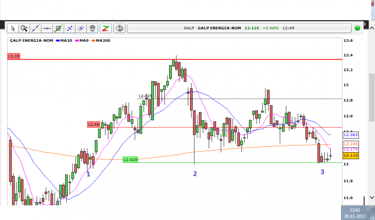Select the diagonal trend line tool
The height and width of the screenshot is (220, 375).
click(x=35, y=28)
